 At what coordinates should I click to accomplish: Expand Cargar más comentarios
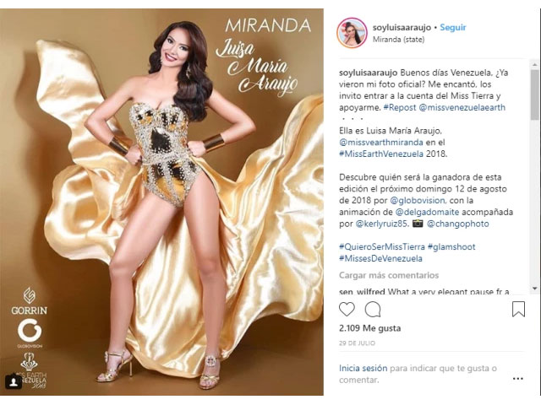pyautogui.click(x=389, y=275)
